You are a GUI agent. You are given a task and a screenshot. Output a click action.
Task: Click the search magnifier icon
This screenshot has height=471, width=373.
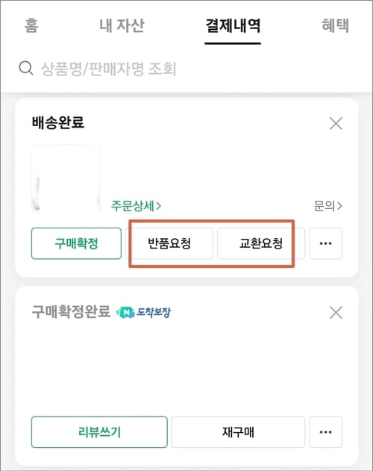coord(26,68)
